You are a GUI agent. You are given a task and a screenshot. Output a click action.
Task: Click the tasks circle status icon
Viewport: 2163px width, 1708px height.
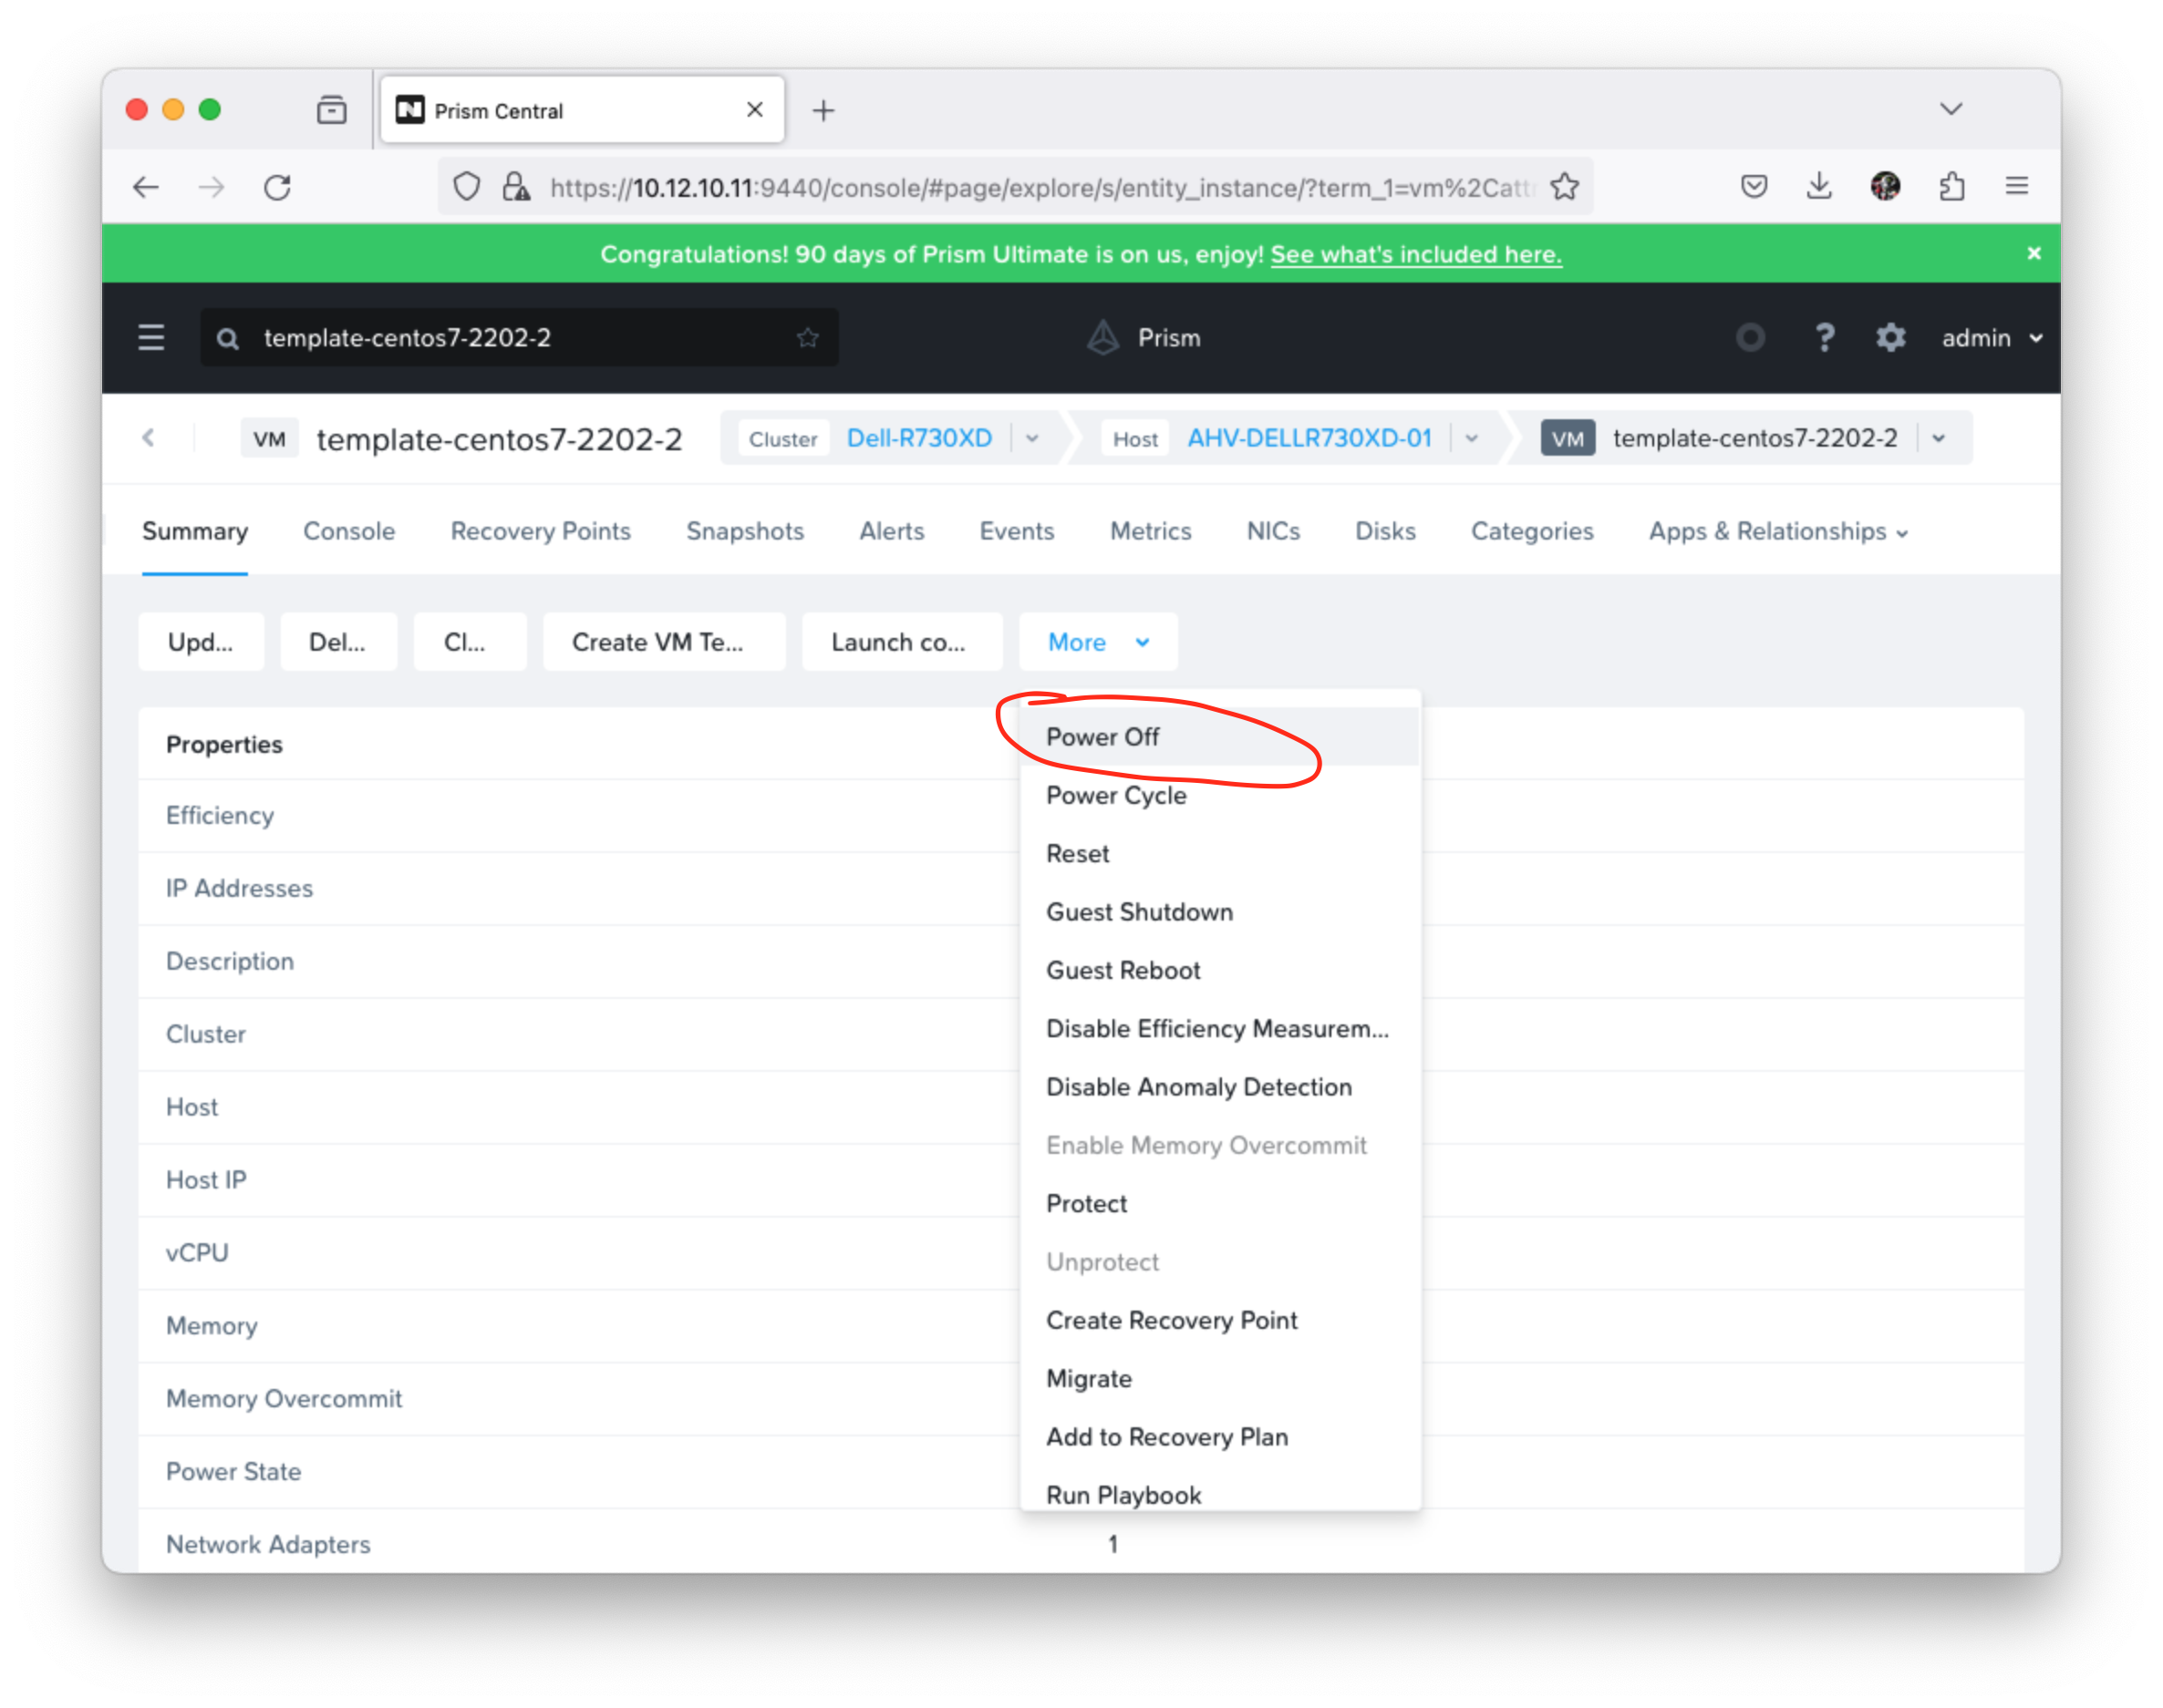tap(1750, 338)
